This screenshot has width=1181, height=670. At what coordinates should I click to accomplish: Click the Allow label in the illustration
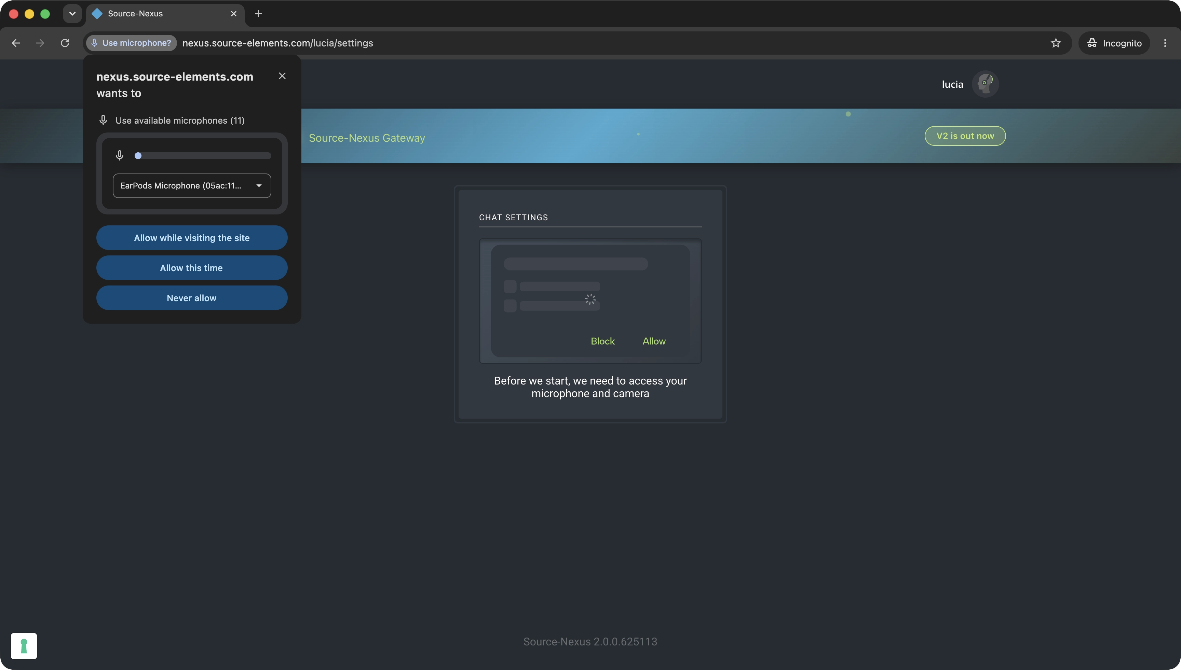[x=654, y=341]
